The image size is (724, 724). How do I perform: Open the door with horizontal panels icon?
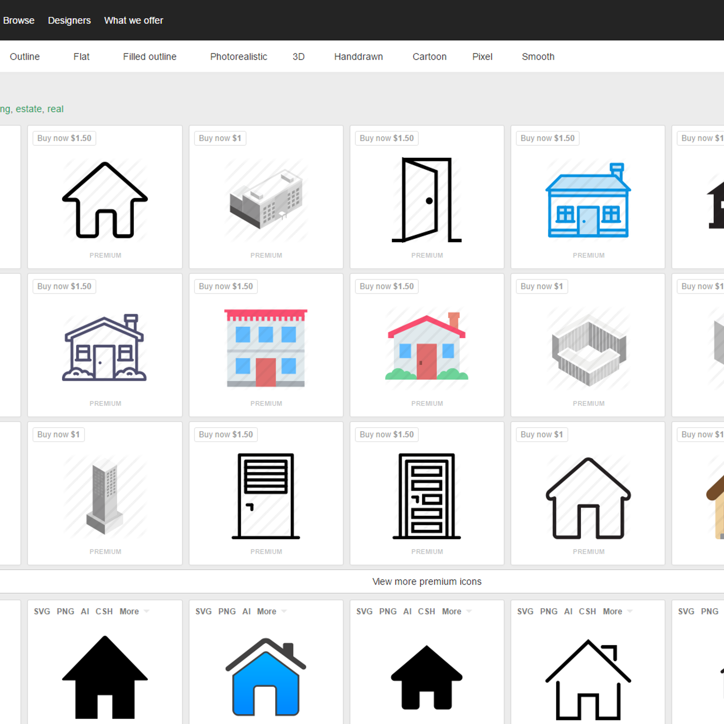[x=427, y=496]
